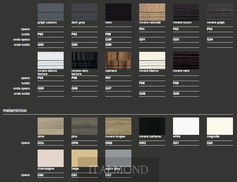The width and height of the screenshot is (237, 182).
Task: Click code Q08 under rovere bianco
Action: (x=142, y=93)
